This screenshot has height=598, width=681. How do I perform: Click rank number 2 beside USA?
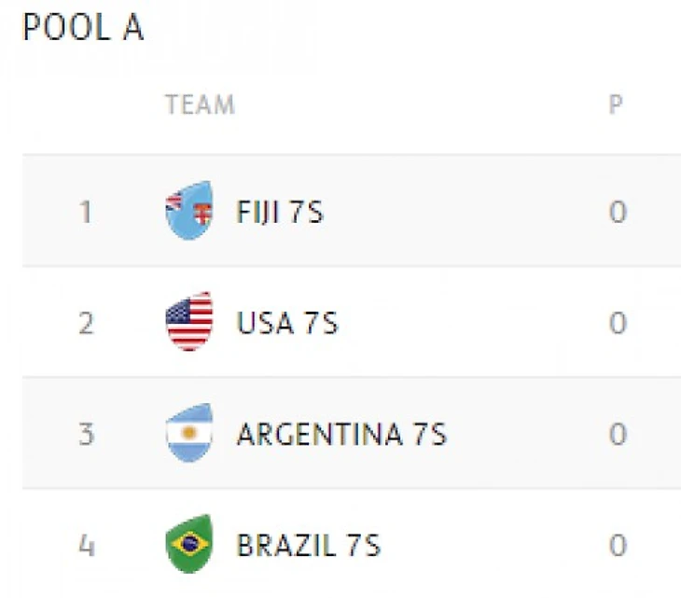point(86,324)
